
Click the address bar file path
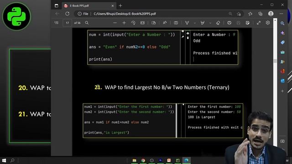(x=125, y=14)
